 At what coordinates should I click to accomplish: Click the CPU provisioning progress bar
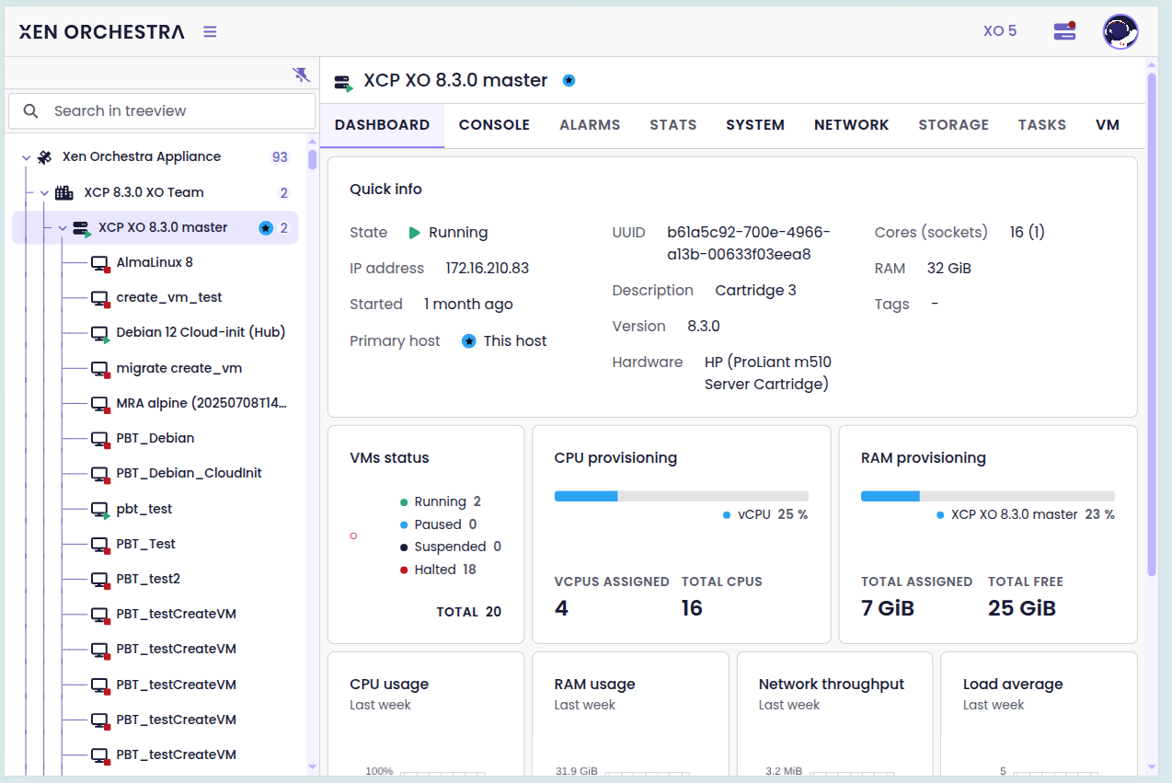pyautogui.click(x=681, y=496)
